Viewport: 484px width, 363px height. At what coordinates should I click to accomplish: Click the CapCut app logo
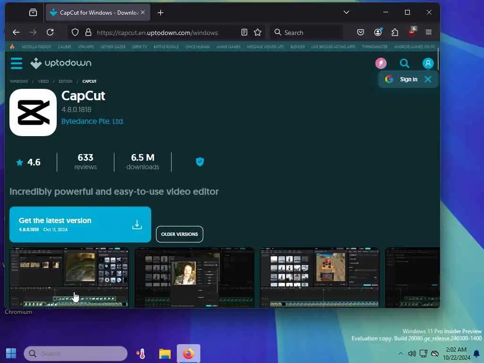[x=33, y=112]
